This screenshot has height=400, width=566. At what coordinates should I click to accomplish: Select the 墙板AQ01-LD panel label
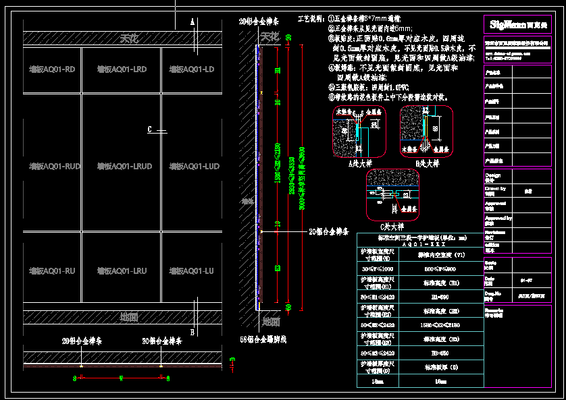pyautogui.click(x=191, y=69)
